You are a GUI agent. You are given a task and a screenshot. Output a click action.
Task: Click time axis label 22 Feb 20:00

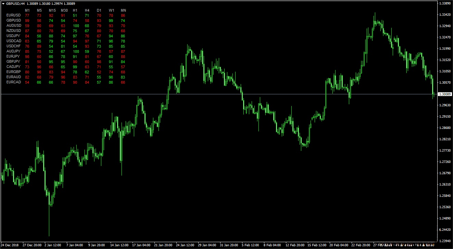pyautogui.click(x=361, y=245)
